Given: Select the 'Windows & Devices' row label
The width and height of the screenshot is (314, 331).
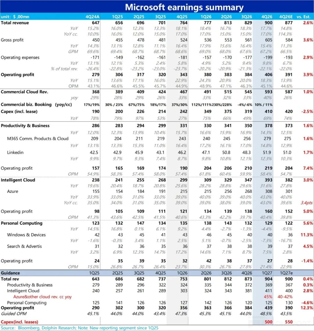Looking at the screenshot, I should 26,235.
